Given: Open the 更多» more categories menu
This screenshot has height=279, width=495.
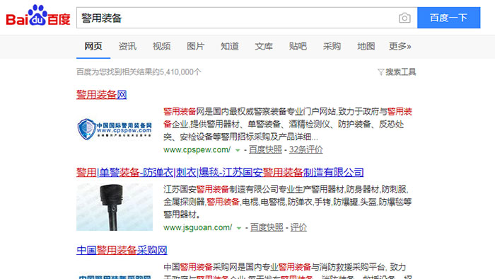Looking at the screenshot, I should pos(400,47).
